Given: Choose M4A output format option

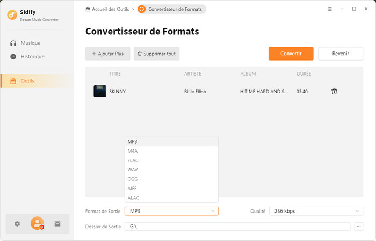Looking at the screenshot, I should point(171,151).
